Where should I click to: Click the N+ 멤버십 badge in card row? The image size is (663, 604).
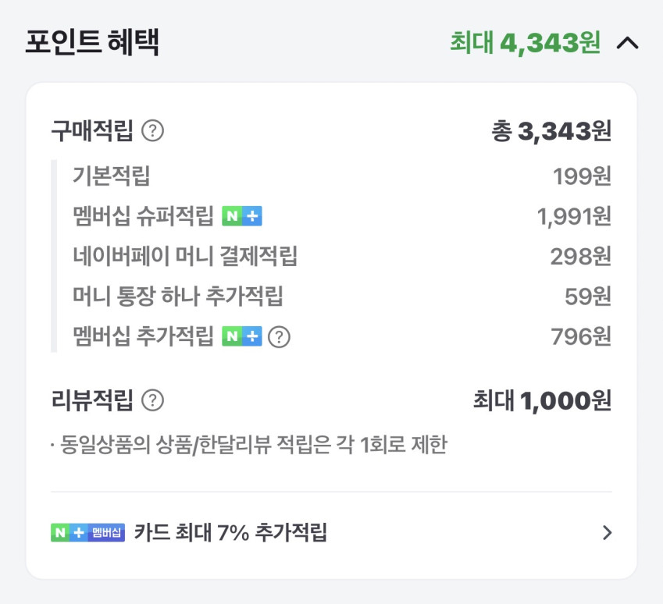[87, 533]
